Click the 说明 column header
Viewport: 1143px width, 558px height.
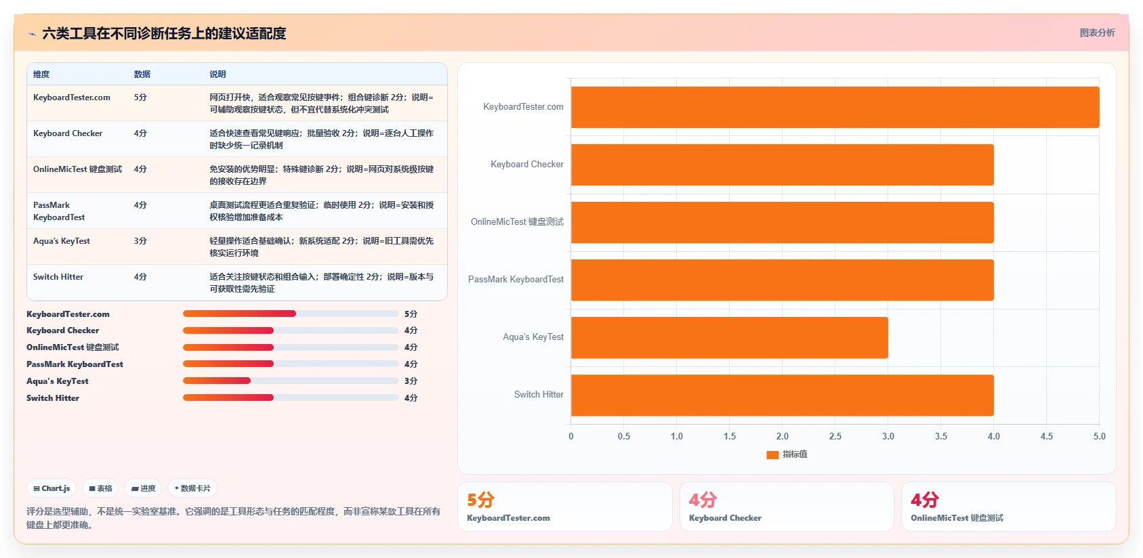tap(217, 74)
